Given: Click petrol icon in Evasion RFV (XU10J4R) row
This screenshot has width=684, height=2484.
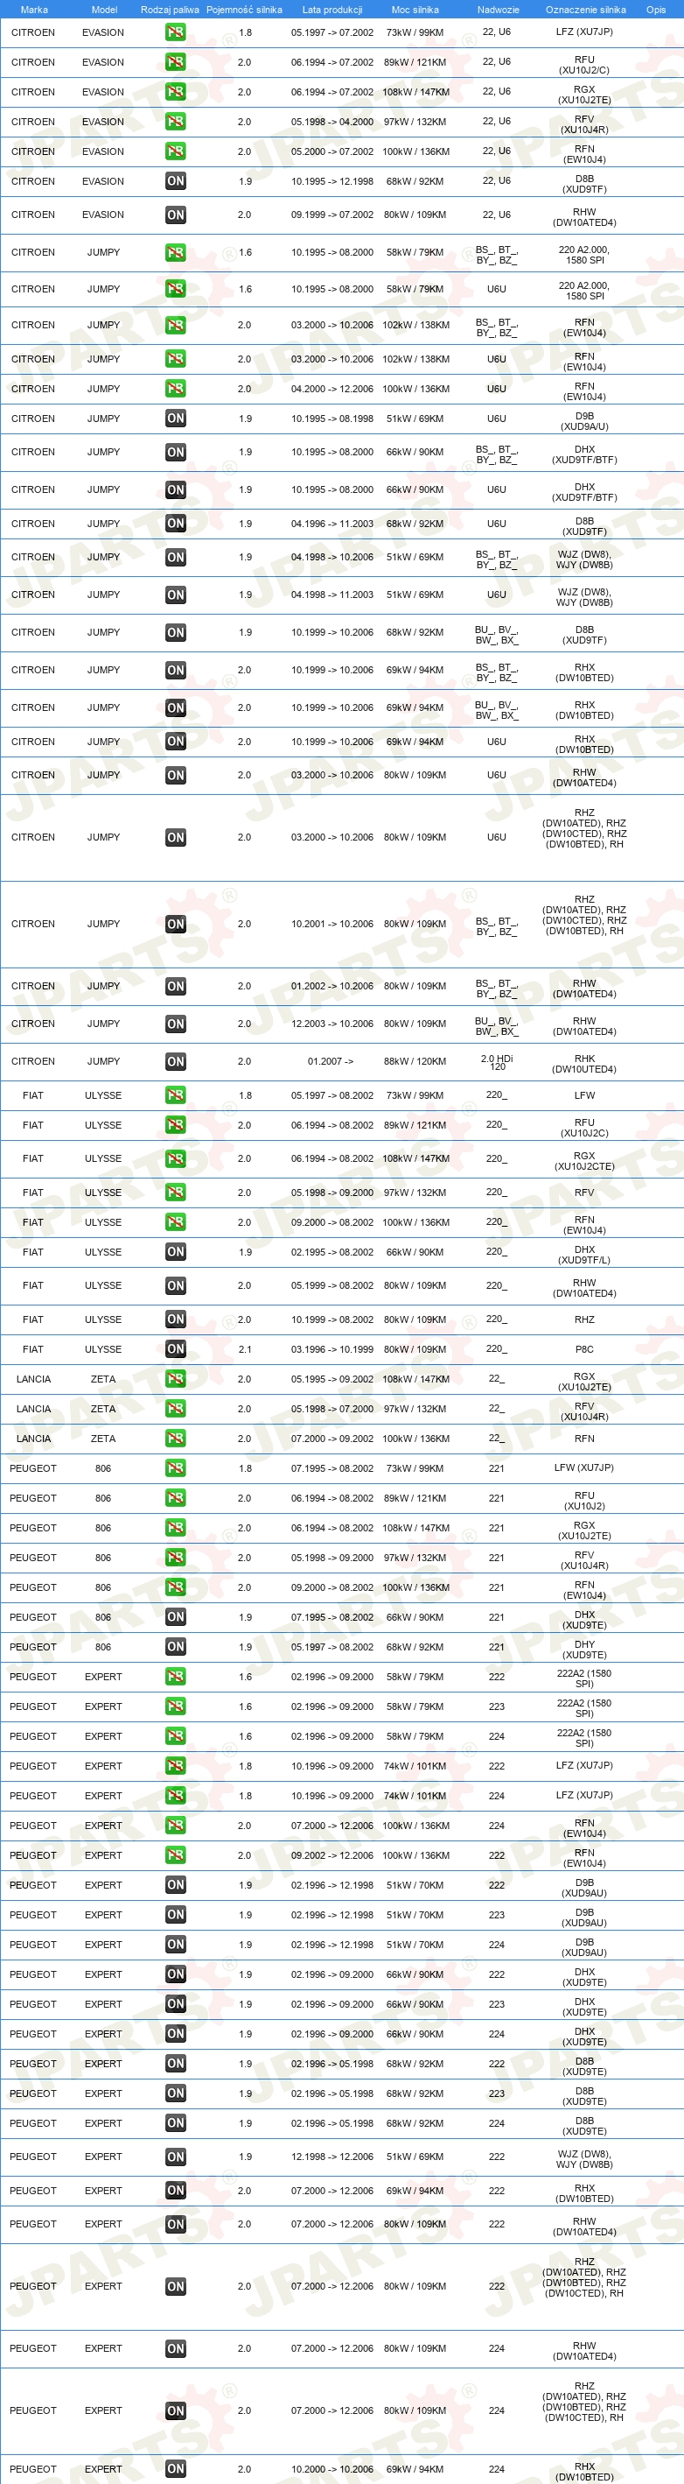Looking at the screenshot, I should coord(175,122).
